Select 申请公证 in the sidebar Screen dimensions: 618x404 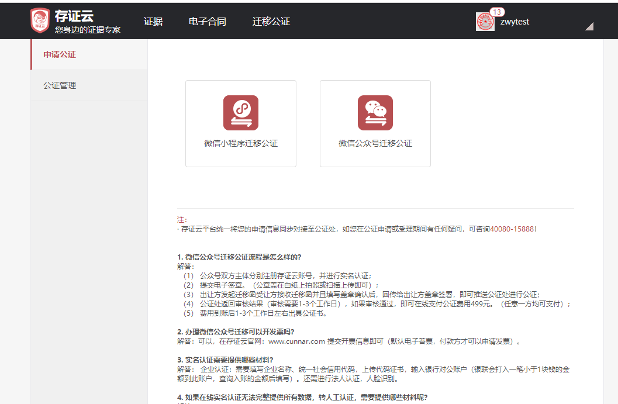[x=89, y=54]
